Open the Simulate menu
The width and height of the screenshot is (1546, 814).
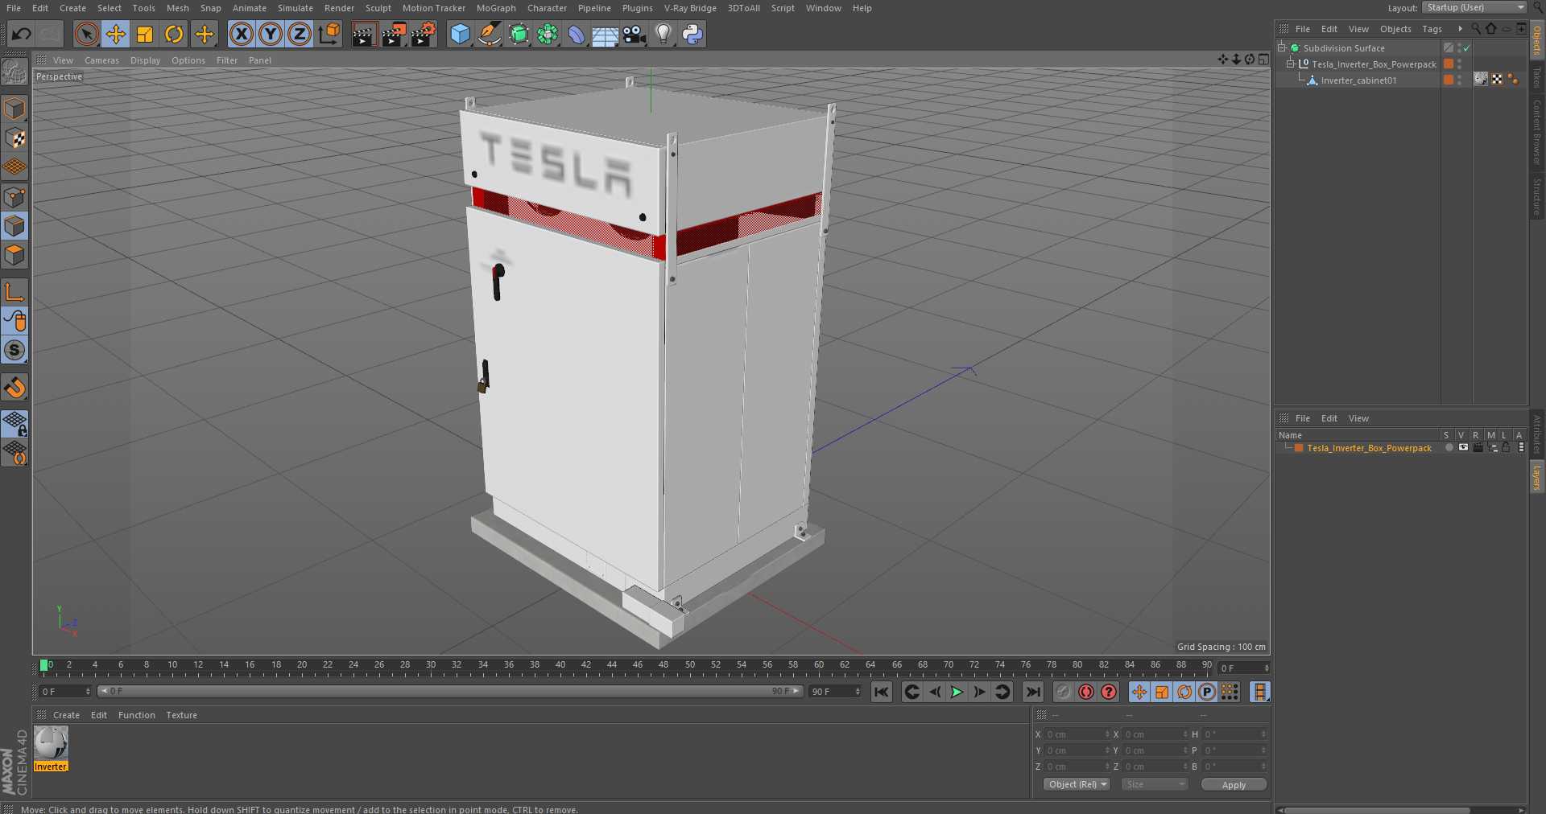296,8
